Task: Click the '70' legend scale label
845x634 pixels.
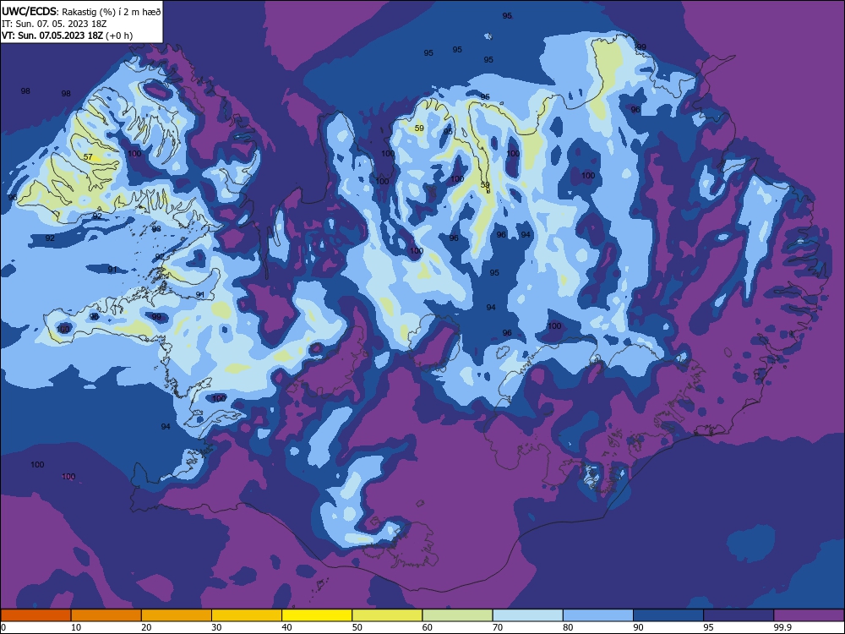Action: 498,627
